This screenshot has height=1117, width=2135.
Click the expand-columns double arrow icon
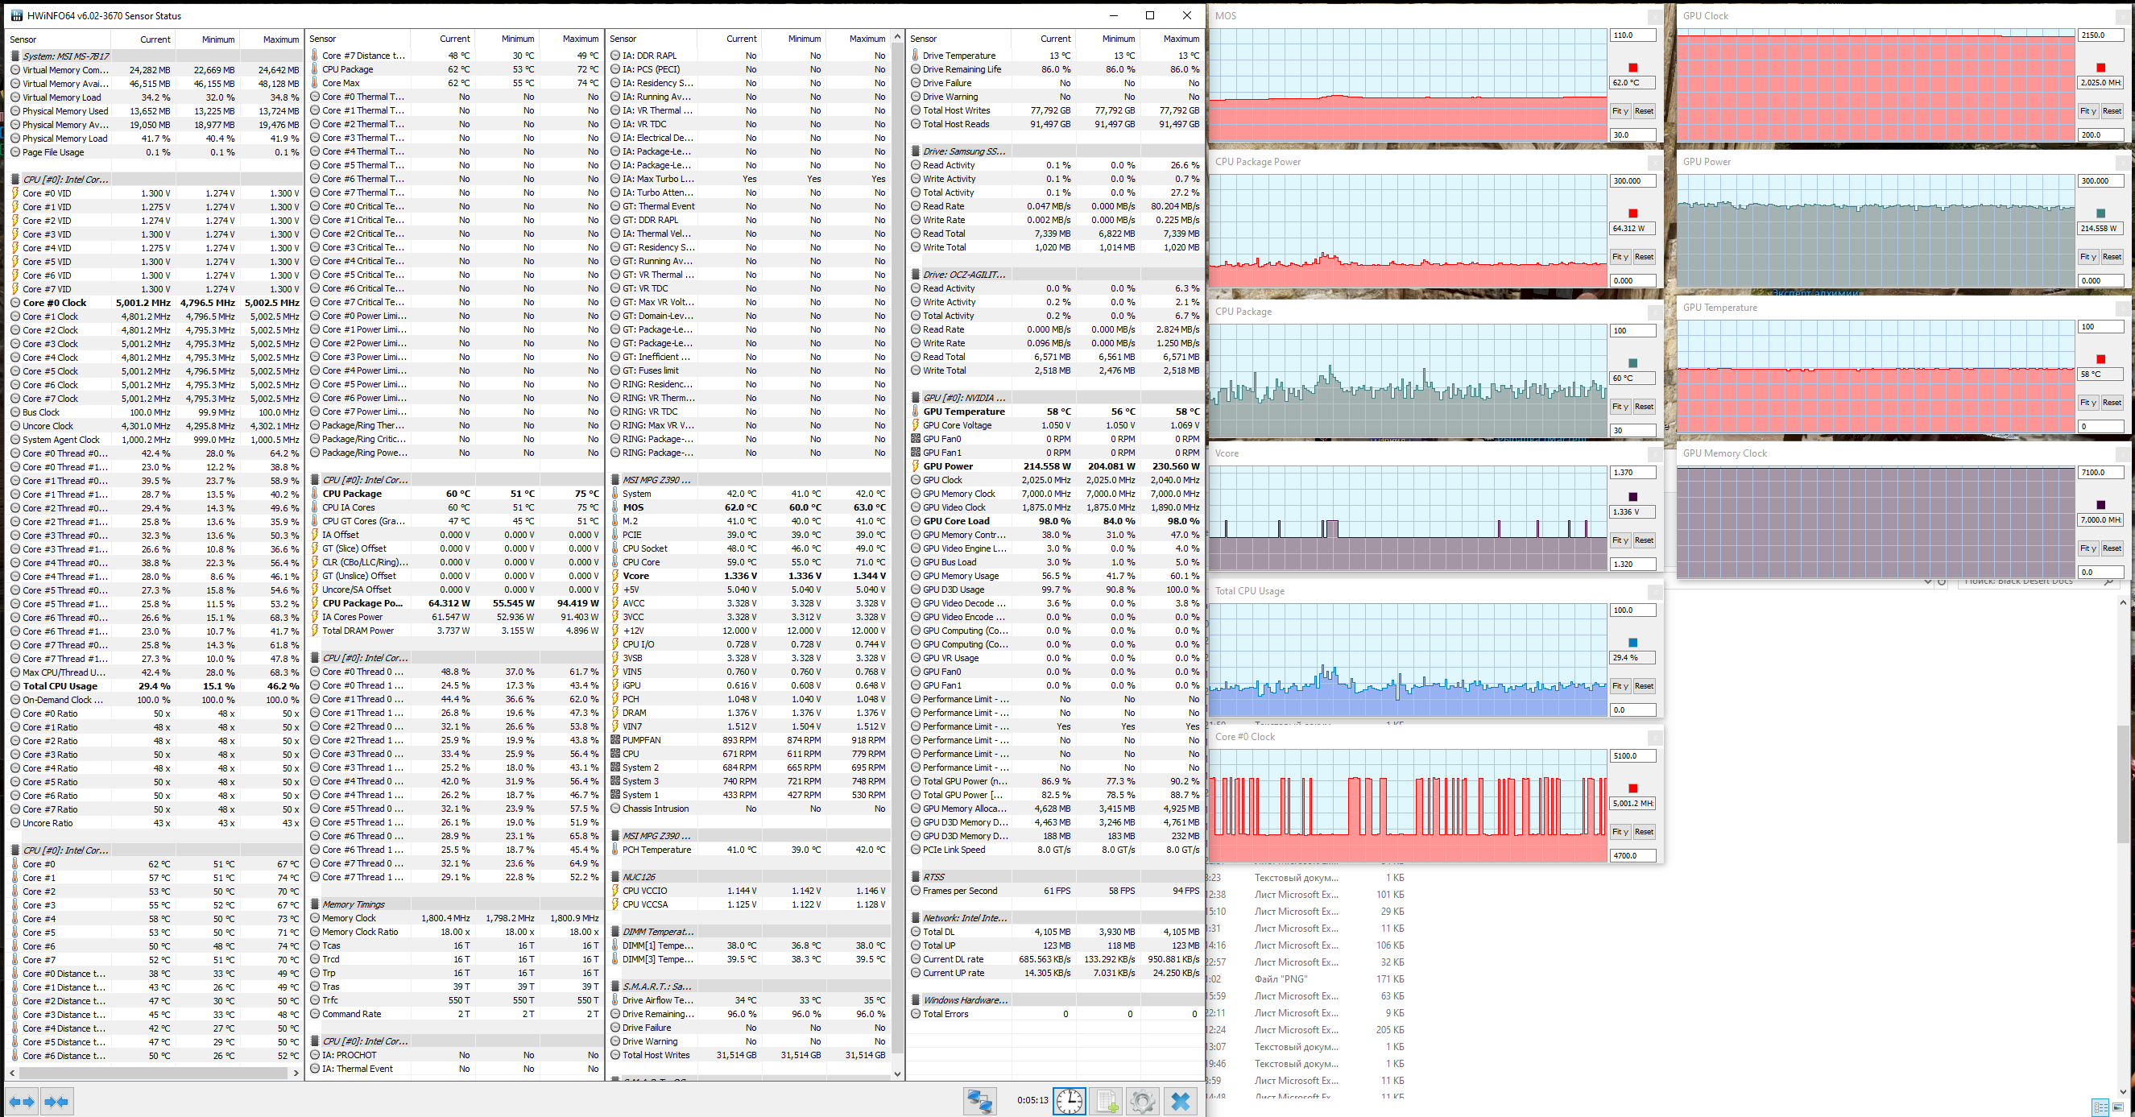(23, 1101)
